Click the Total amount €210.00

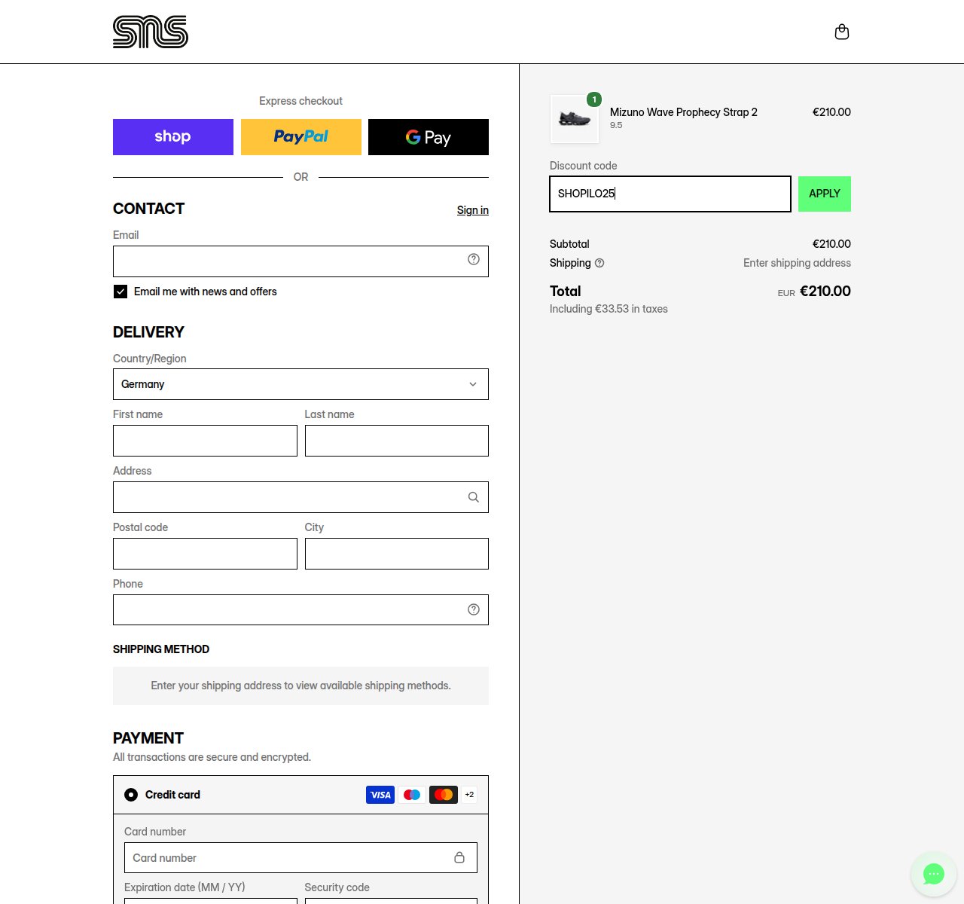click(x=825, y=291)
